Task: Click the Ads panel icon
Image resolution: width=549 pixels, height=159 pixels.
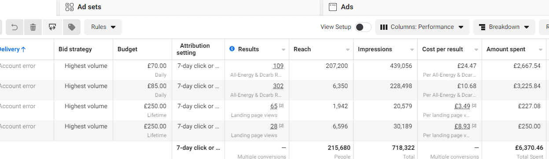Action: (x=333, y=7)
